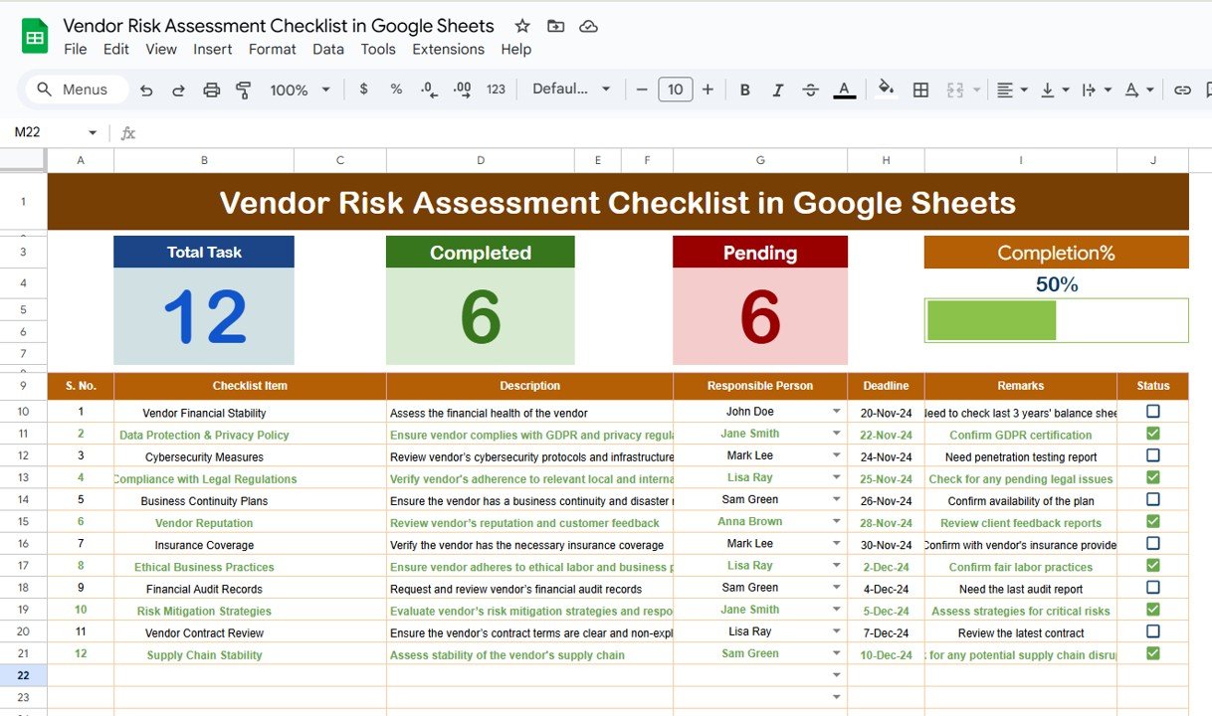Check status box for Vendor Financial Stability
The image size is (1212, 716).
[x=1153, y=411]
